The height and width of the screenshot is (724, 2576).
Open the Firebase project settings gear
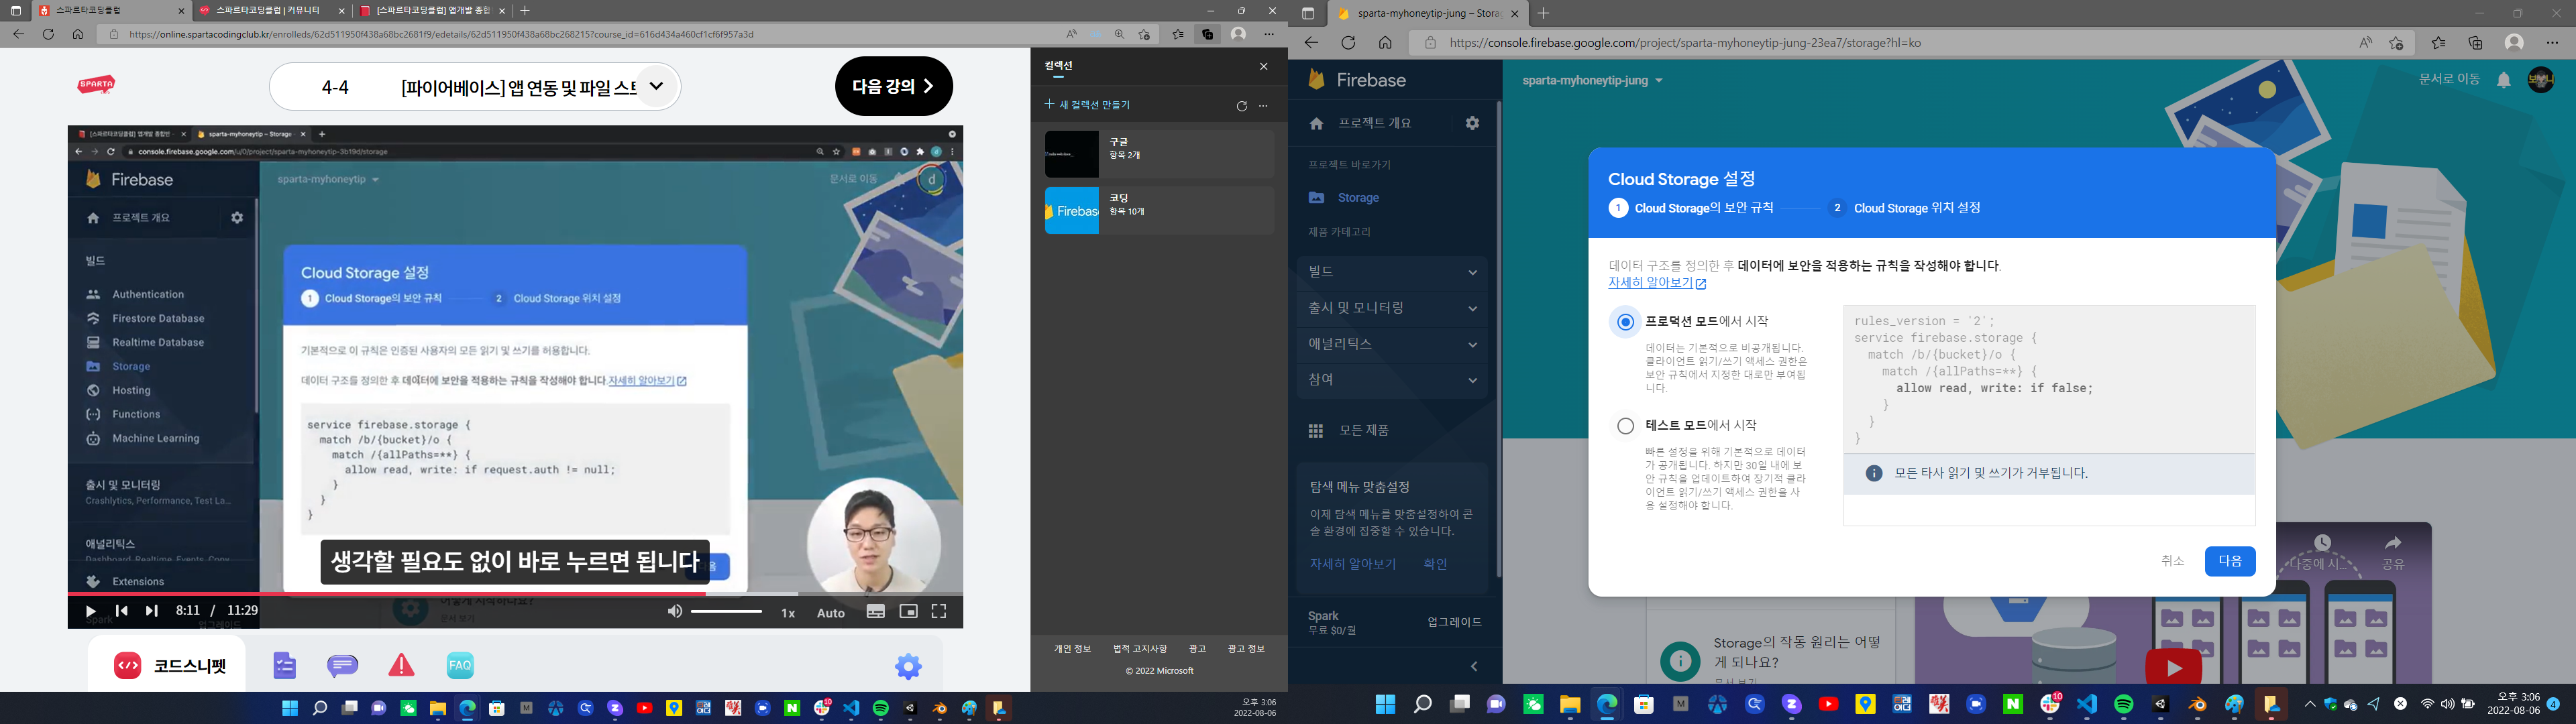[1472, 123]
